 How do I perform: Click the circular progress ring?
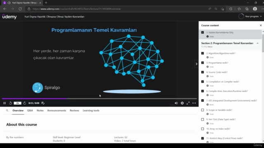click(241, 16)
